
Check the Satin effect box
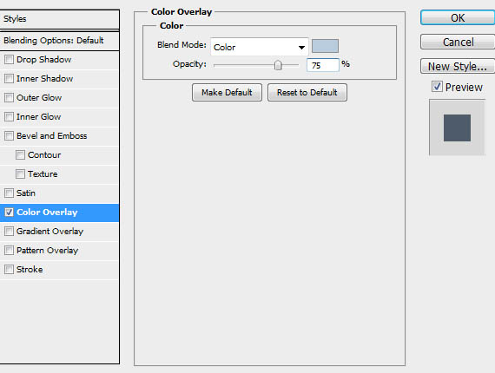pos(9,193)
